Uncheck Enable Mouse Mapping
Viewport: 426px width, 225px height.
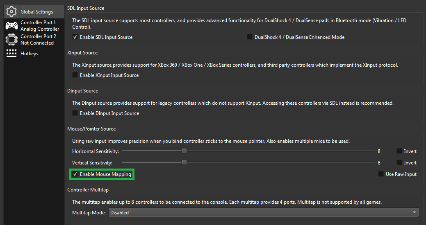tap(75, 174)
